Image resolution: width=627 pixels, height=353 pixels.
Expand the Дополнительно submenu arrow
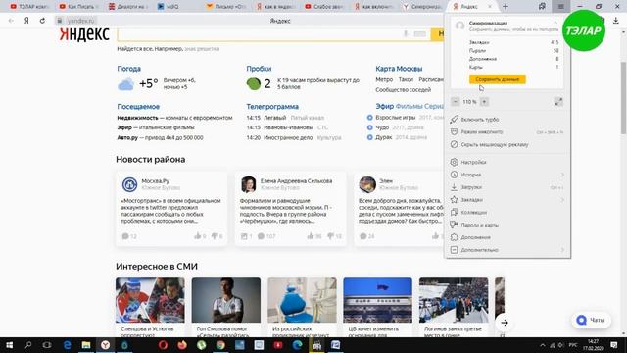pos(561,250)
